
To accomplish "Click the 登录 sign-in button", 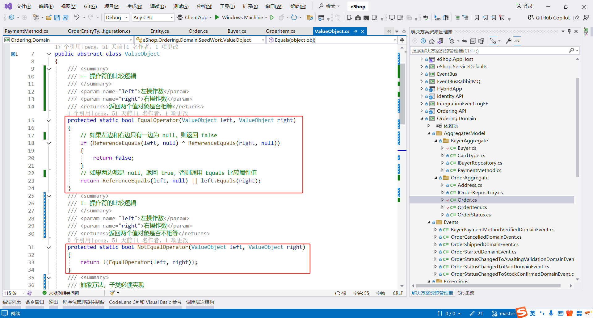I will (524, 6).
